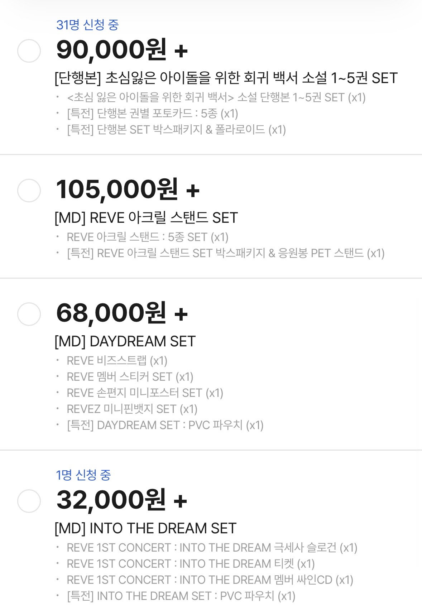
Task: Click the 멤버 싸인CD item line
Action: pos(210,580)
